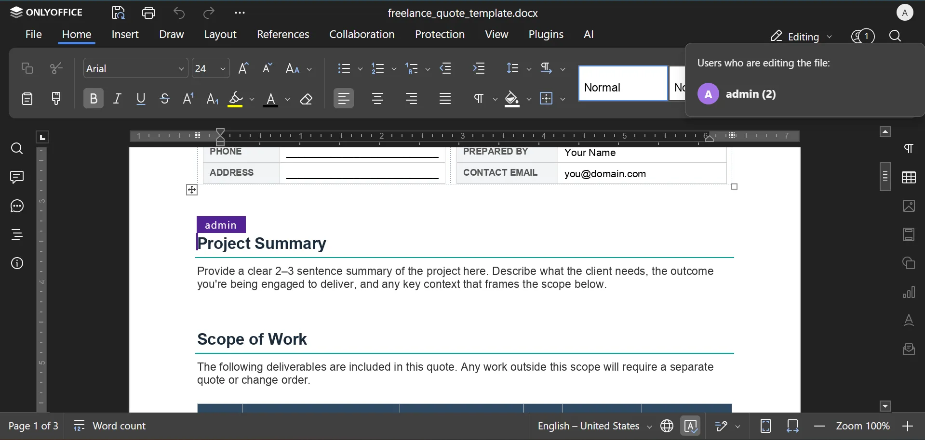The height and width of the screenshot is (440, 925).
Task: Open paragraph settings in right sidebar
Action: (x=909, y=149)
